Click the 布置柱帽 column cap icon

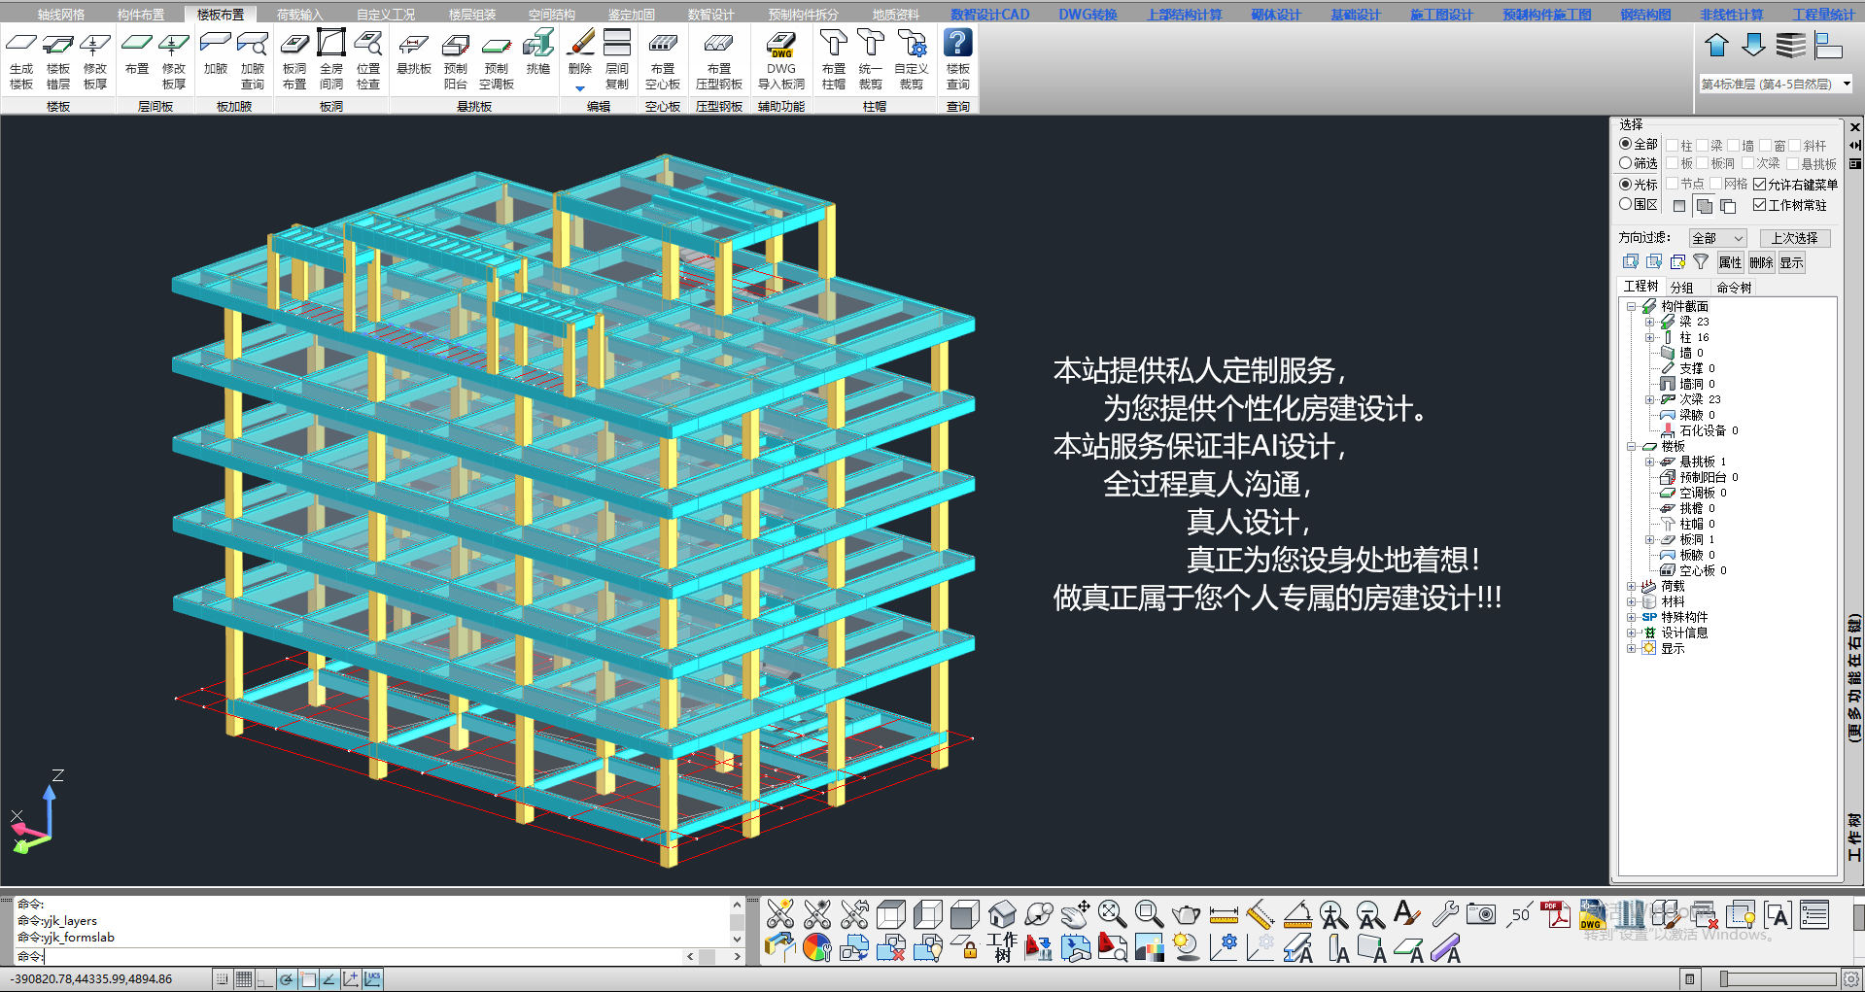click(833, 60)
